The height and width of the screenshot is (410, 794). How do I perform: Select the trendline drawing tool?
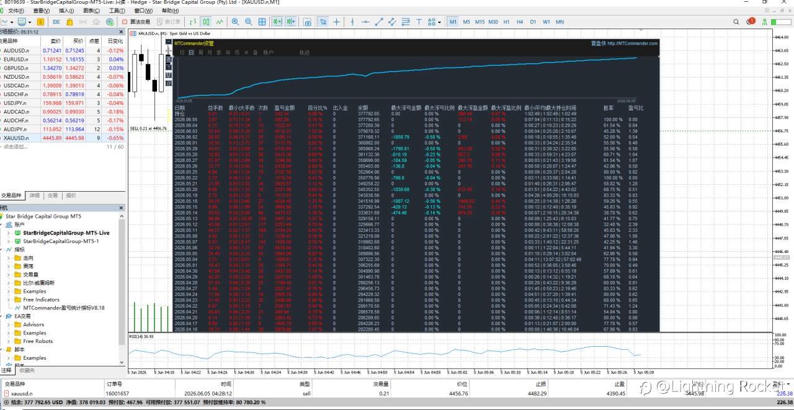pos(379,22)
